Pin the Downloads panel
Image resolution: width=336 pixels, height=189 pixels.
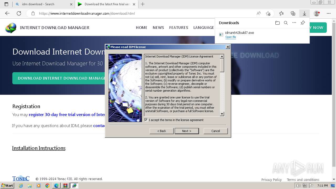303,23
